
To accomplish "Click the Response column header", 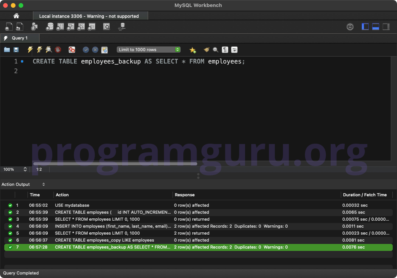I will 185,195.
